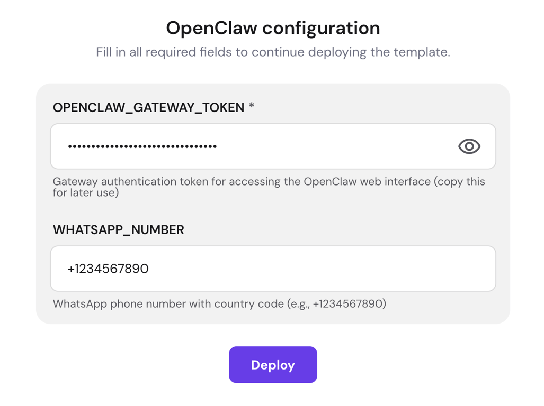This screenshot has height=406, width=544.
Task: Select the masked token text box
Action: (x=212, y=146)
